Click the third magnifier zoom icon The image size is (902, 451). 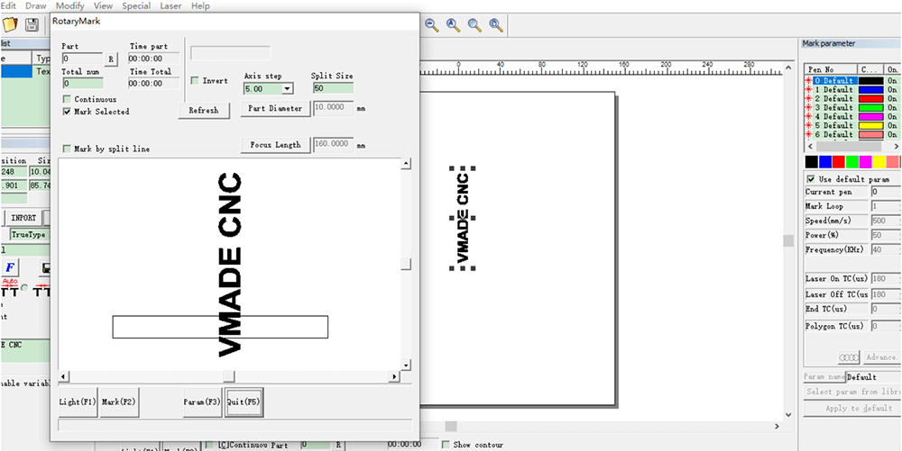tap(474, 24)
